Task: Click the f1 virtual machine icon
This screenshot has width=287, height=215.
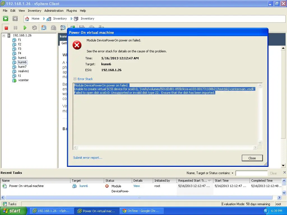Action: tap(14, 40)
